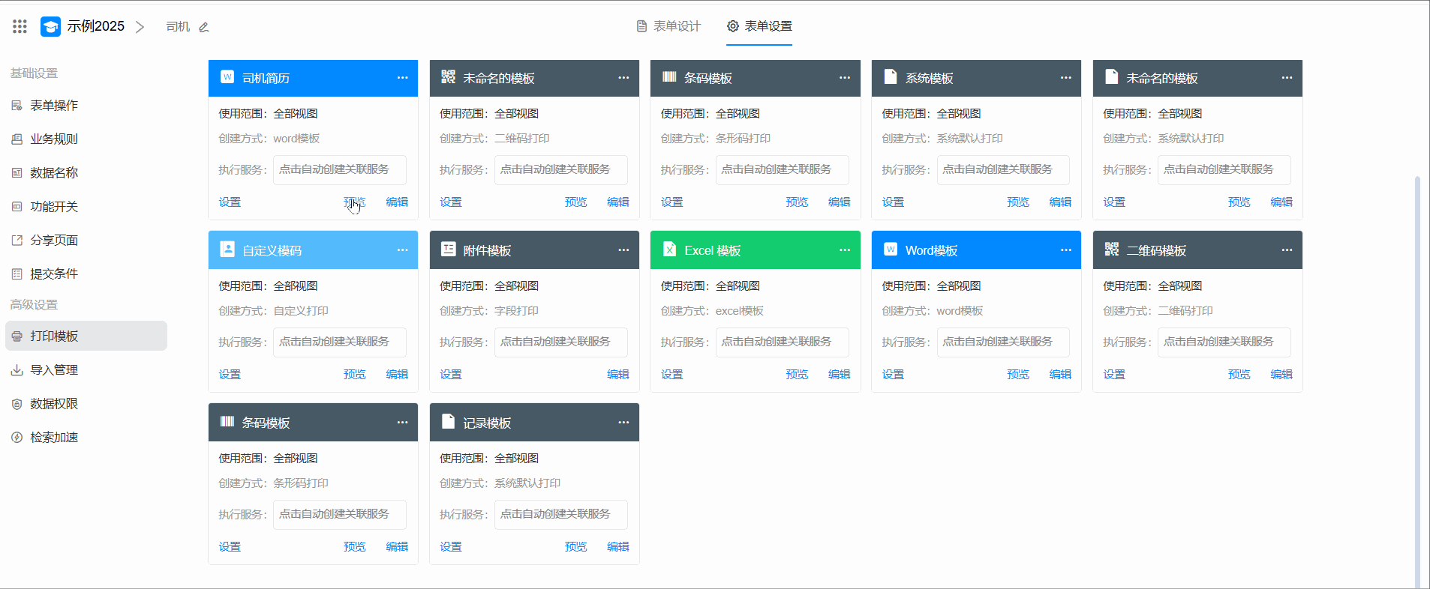Click the barcode icon on top-row 条码模板 card
Screen dimensions: 1430x589
(x=669, y=77)
